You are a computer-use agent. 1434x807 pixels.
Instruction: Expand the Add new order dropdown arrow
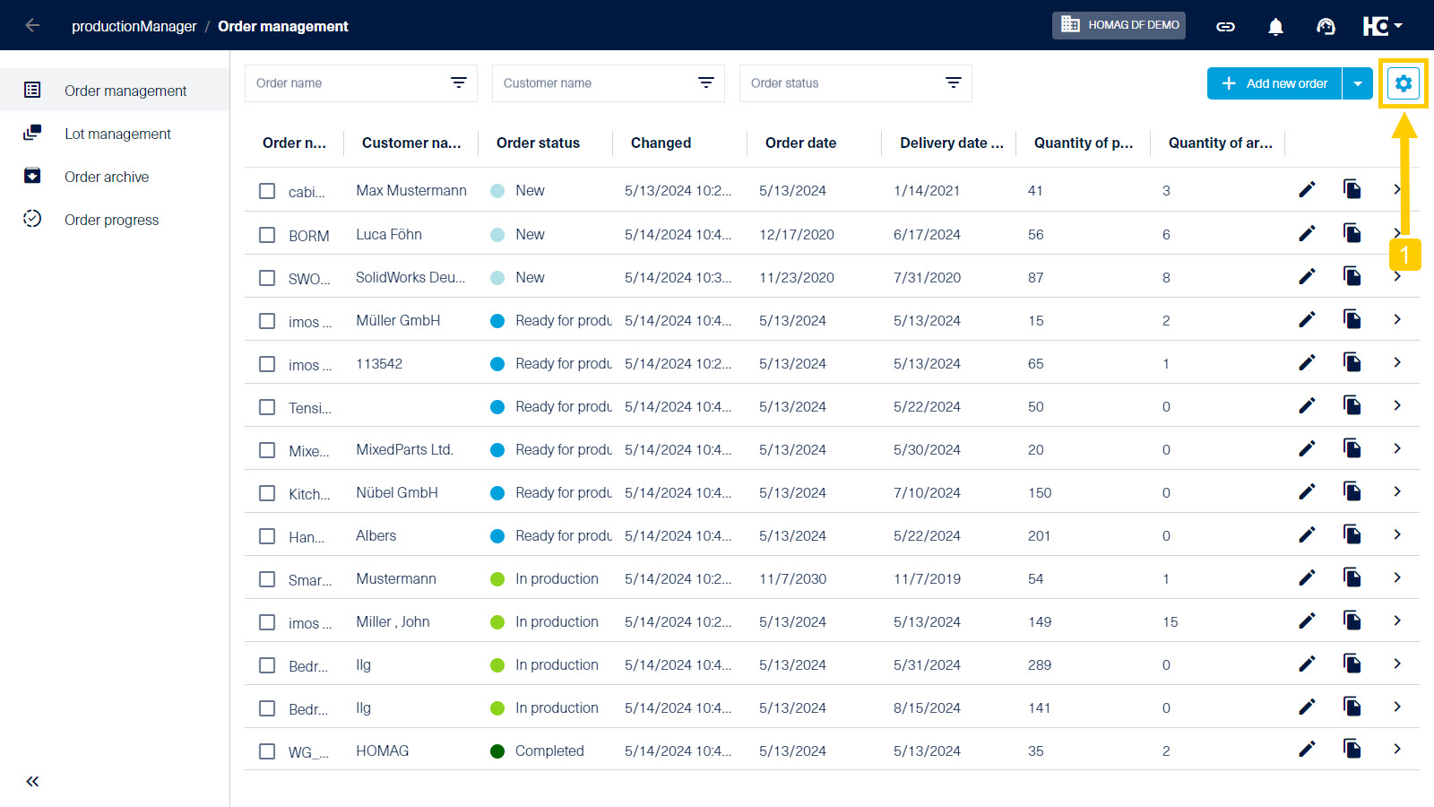[1358, 83]
